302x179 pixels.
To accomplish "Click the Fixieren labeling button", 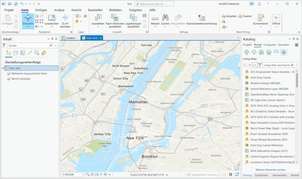I will (x=245, y=16).
